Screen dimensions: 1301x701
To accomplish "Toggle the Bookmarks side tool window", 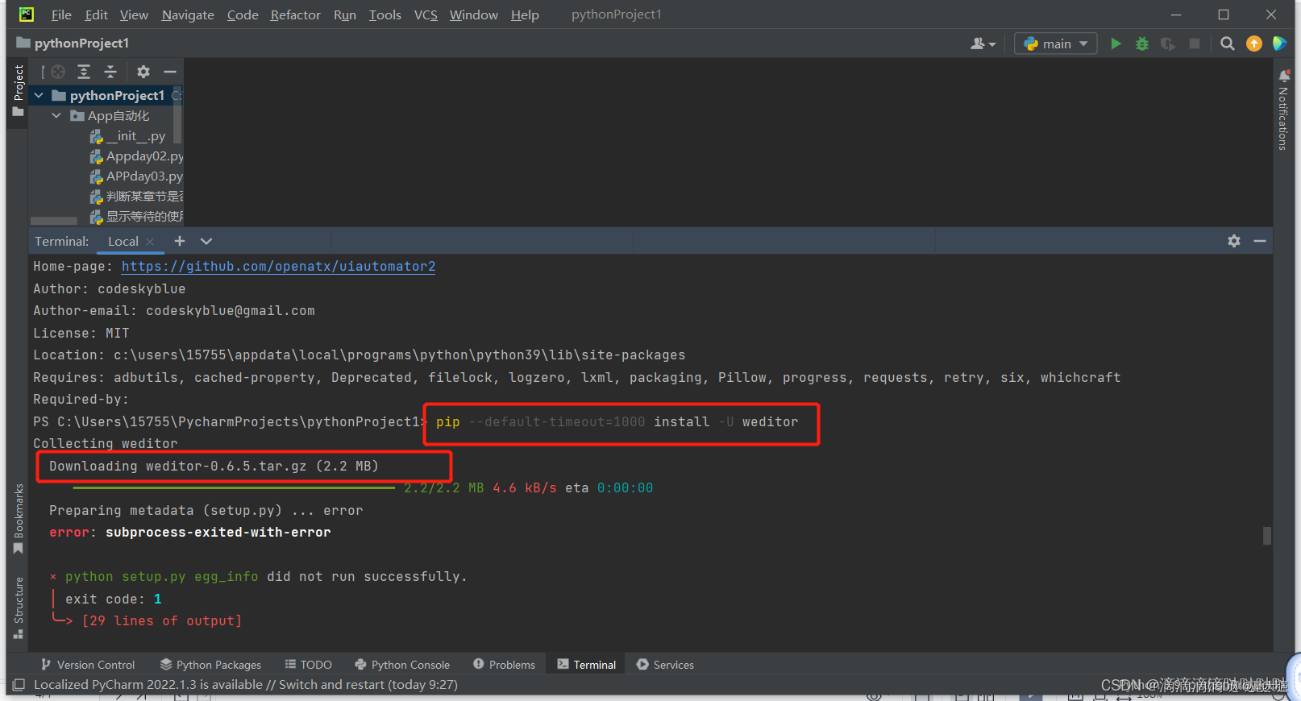I will pyautogui.click(x=18, y=520).
